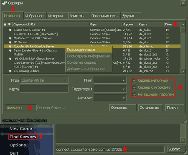The height and width of the screenshot is (155, 188).
Task: Click scroll up arrow of the server list
Action: pyautogui.click(x=183, y=25)
